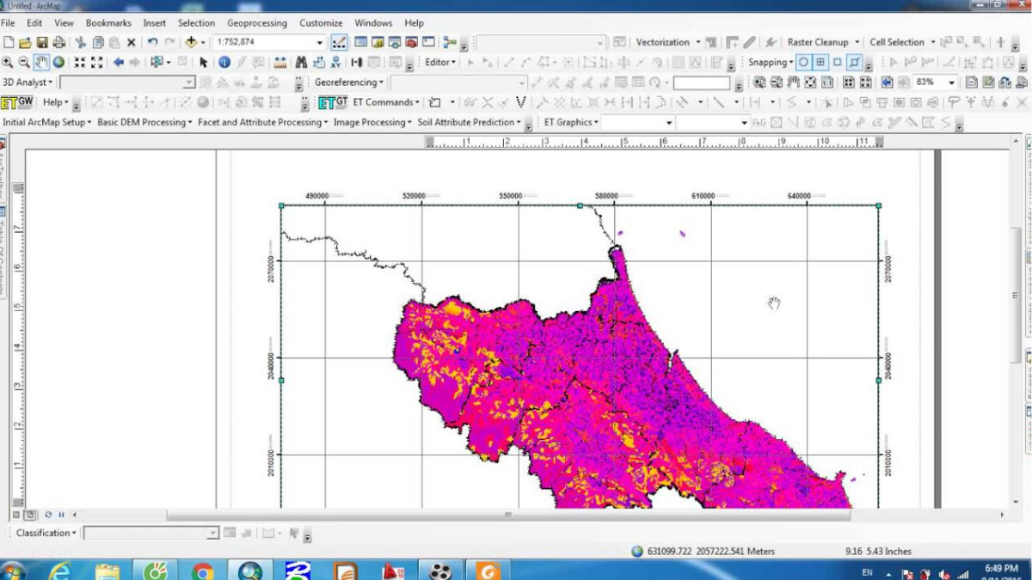
Task: Expand the Vectorization dropdown
Action: [x=667, y=42]
